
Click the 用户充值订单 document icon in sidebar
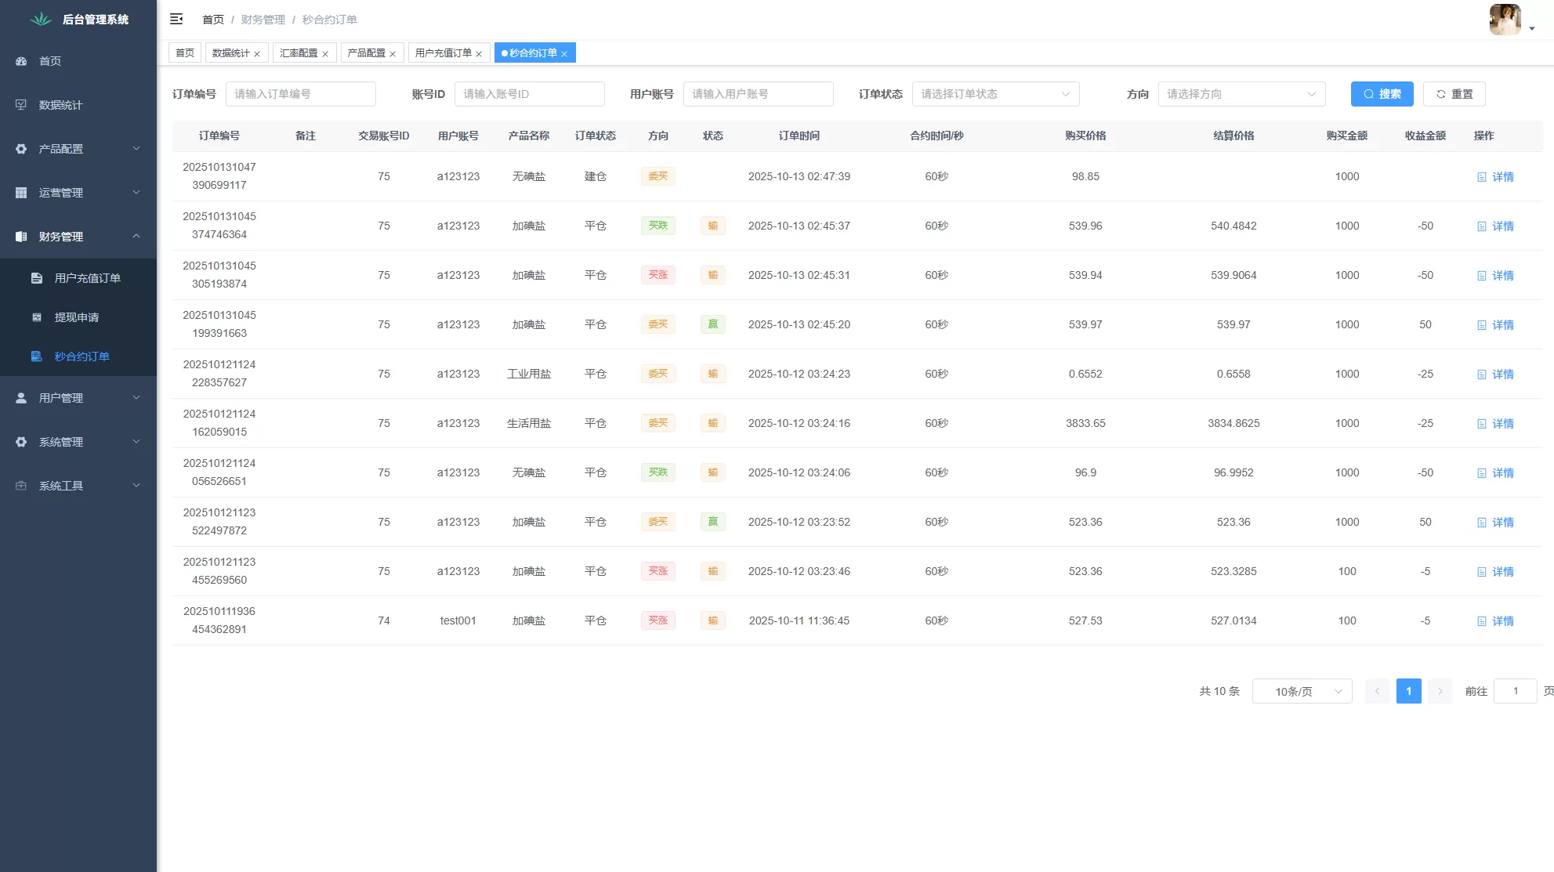point(35,277)
